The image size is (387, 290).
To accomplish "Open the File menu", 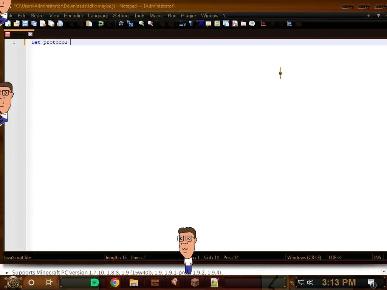I will [9, 15].
